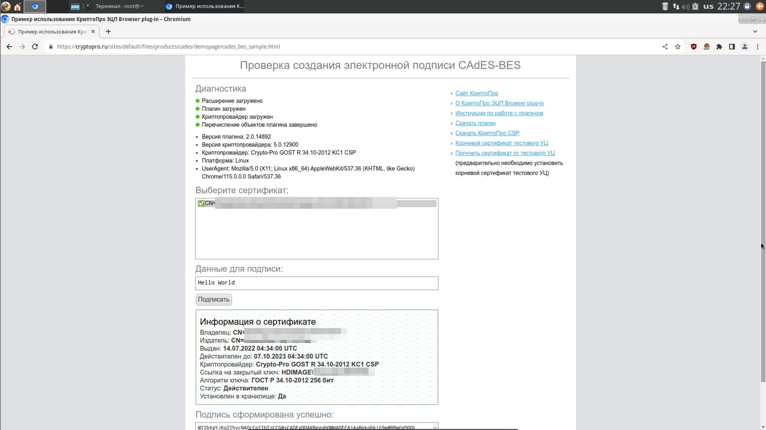Open the clipboard manager tray icon
Image resolution: width=766 pixels, height=430 pixels.
click(x=695, y=6)
